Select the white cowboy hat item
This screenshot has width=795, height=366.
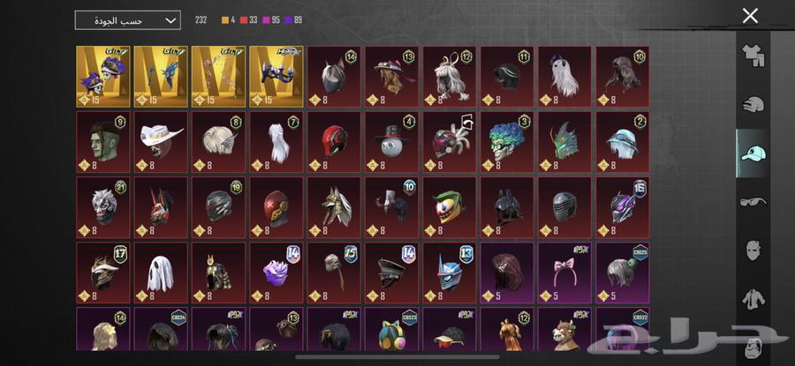161,142
